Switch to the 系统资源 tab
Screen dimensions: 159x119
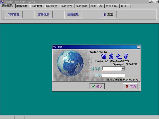[x=82, y=6]
